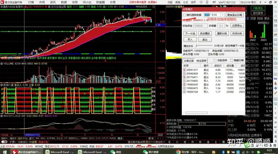278x154 pixels.
Task: Expand the 扩展 panel toggle
Action: point(13,142)
